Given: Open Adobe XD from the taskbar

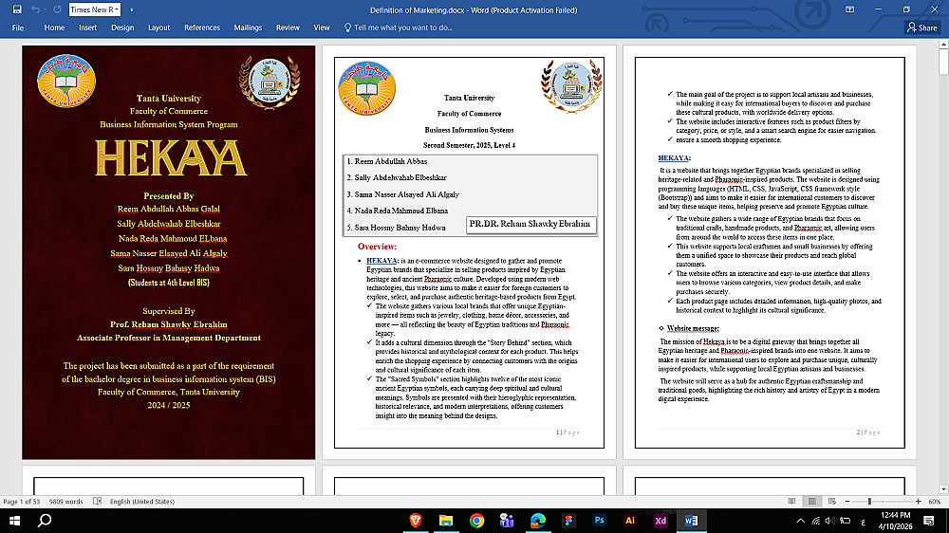Looking at the screenshot, I should [661, 521].
